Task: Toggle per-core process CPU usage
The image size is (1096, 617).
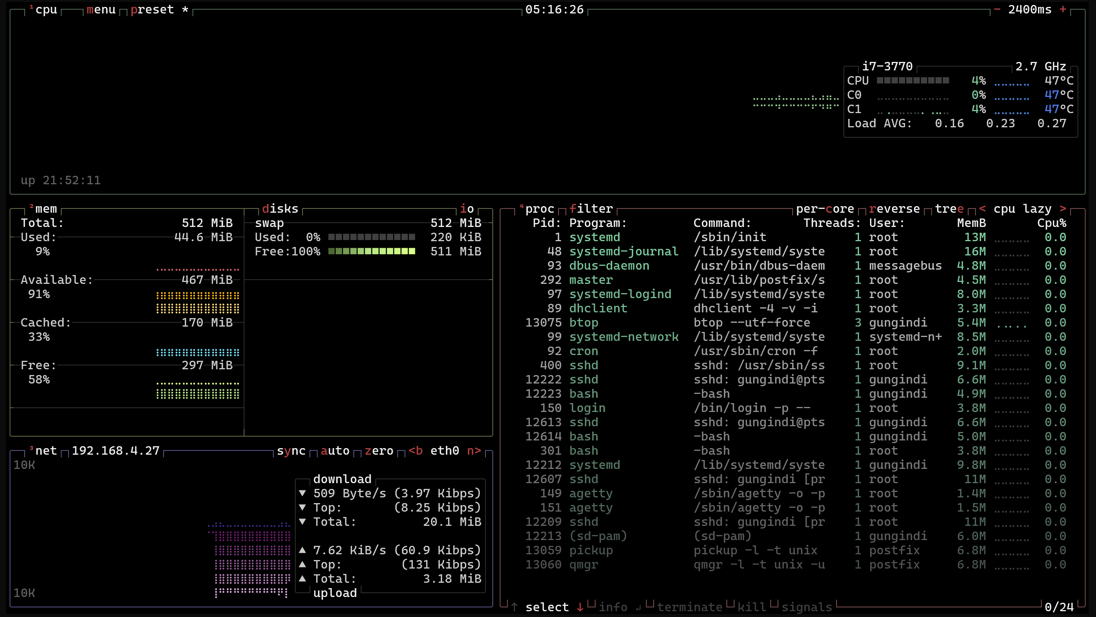Action: (x=825, y=209)
